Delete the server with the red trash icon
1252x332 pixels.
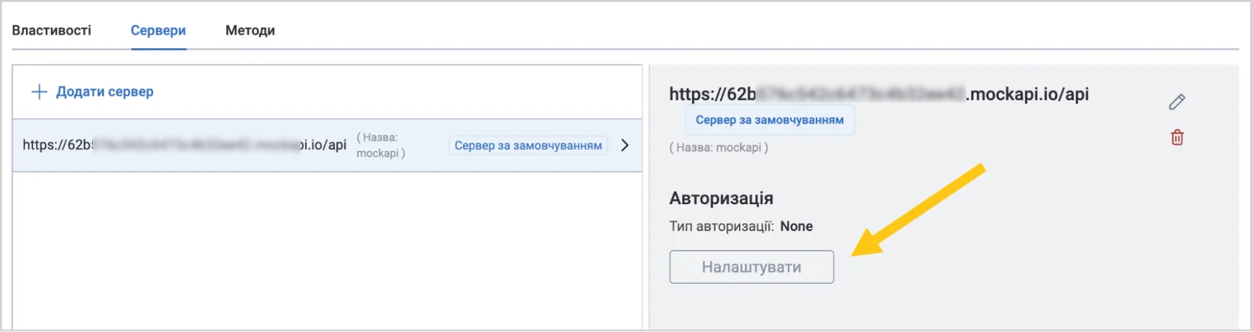click(x=1177, y=137)
